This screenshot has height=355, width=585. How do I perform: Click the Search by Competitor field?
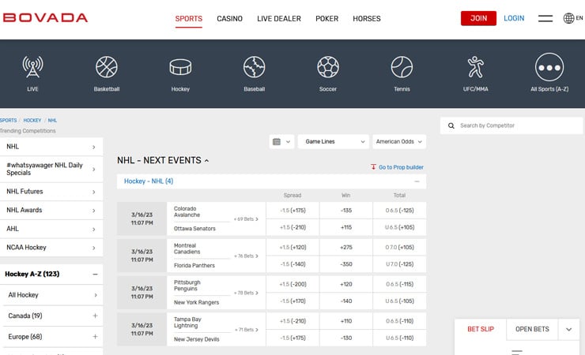tap(511, 125)
